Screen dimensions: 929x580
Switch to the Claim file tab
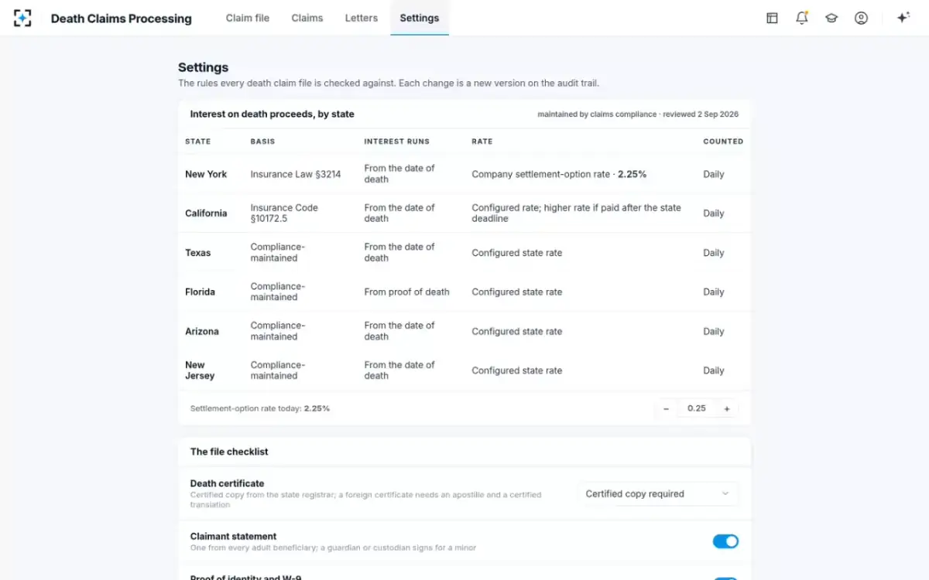(x=248, y=18)
